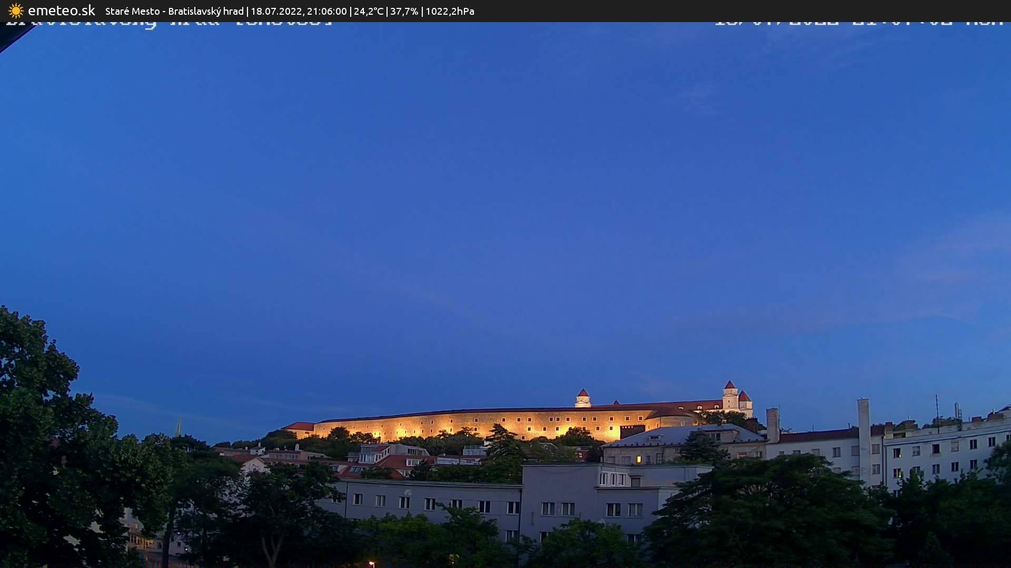The width and height of the screenshot is (1011, 568).
Task: Click the sun icon in the emeteo.sk logo
Action: tap(16, 11)
